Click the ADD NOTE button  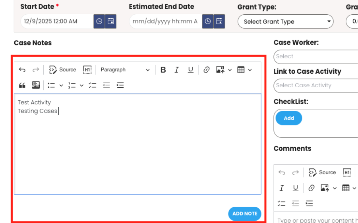tap(244, 213)
